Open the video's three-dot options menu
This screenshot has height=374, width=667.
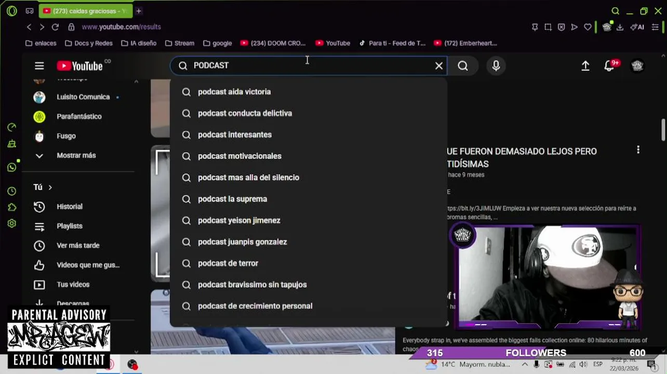pyautogui.click(x=638, y=150)
